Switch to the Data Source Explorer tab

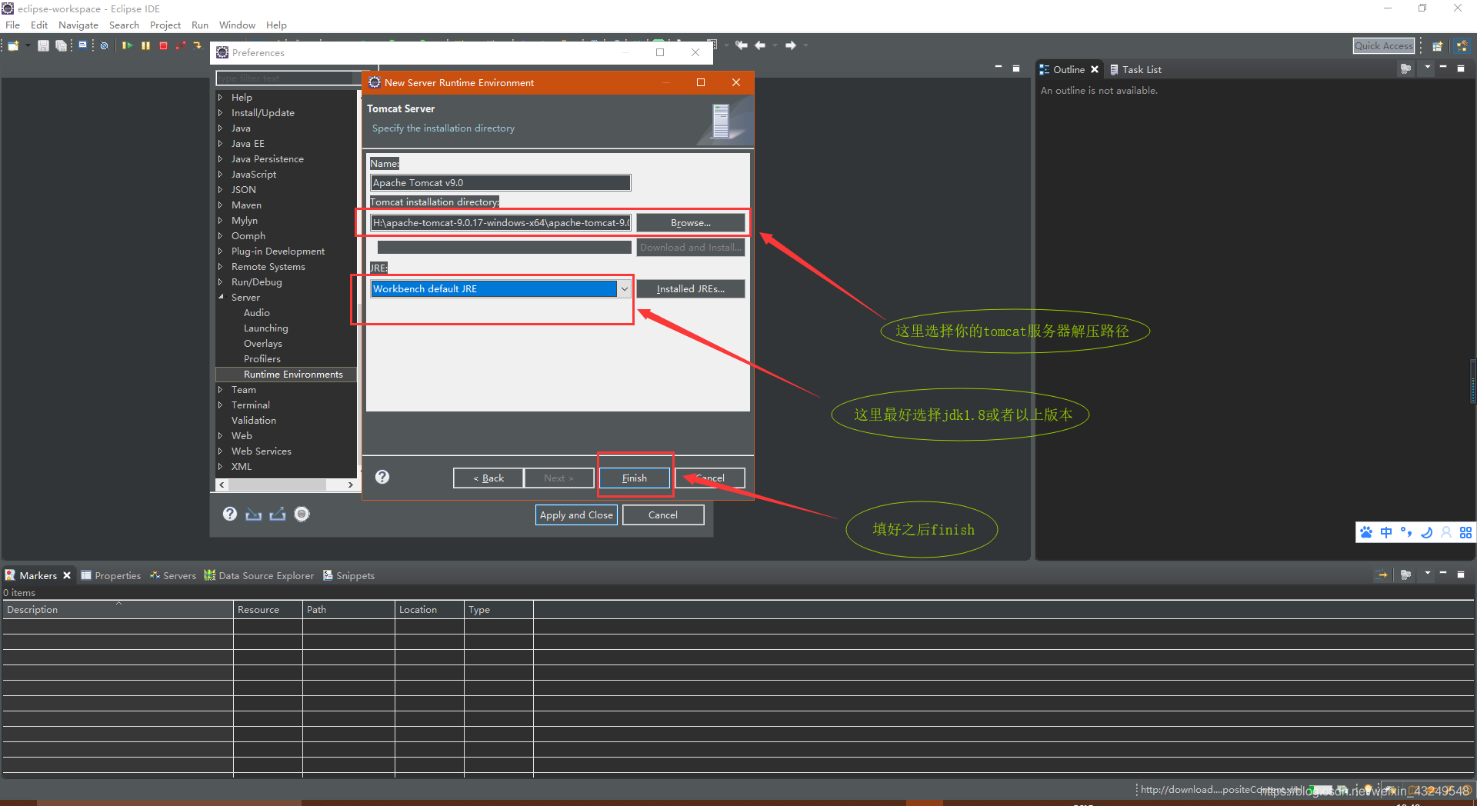click(258, 575)
